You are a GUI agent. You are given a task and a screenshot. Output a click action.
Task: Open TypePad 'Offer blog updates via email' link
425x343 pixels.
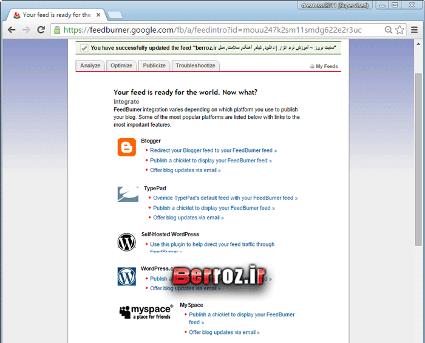coord(188,218)
